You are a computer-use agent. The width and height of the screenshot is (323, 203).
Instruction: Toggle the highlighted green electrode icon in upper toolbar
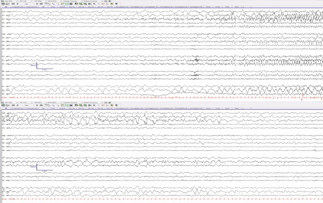67,4
